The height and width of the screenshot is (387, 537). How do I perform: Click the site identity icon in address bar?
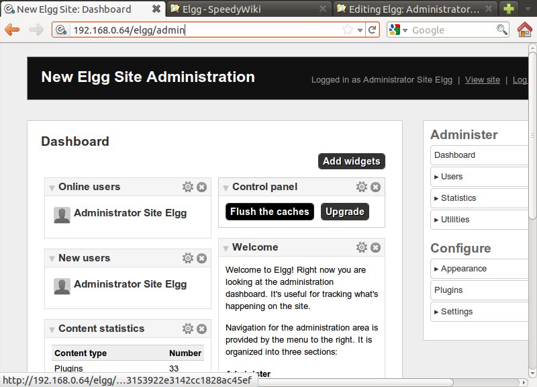(61, 30)
